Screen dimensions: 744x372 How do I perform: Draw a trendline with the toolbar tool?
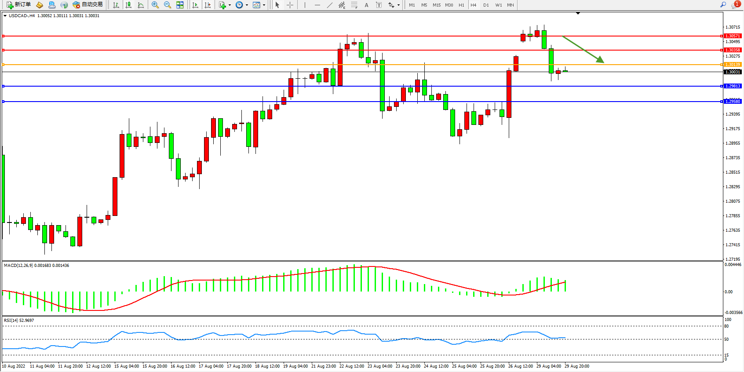point(329,5)
